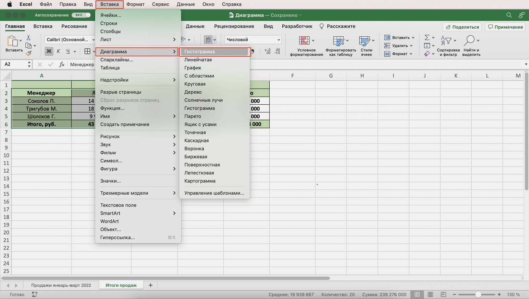Toggle the AutoSave (Автосохранение) switch
529x299 pixels.
(81, 15)
